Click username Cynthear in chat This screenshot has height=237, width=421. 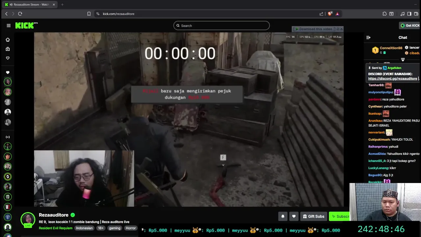point(375,107)
